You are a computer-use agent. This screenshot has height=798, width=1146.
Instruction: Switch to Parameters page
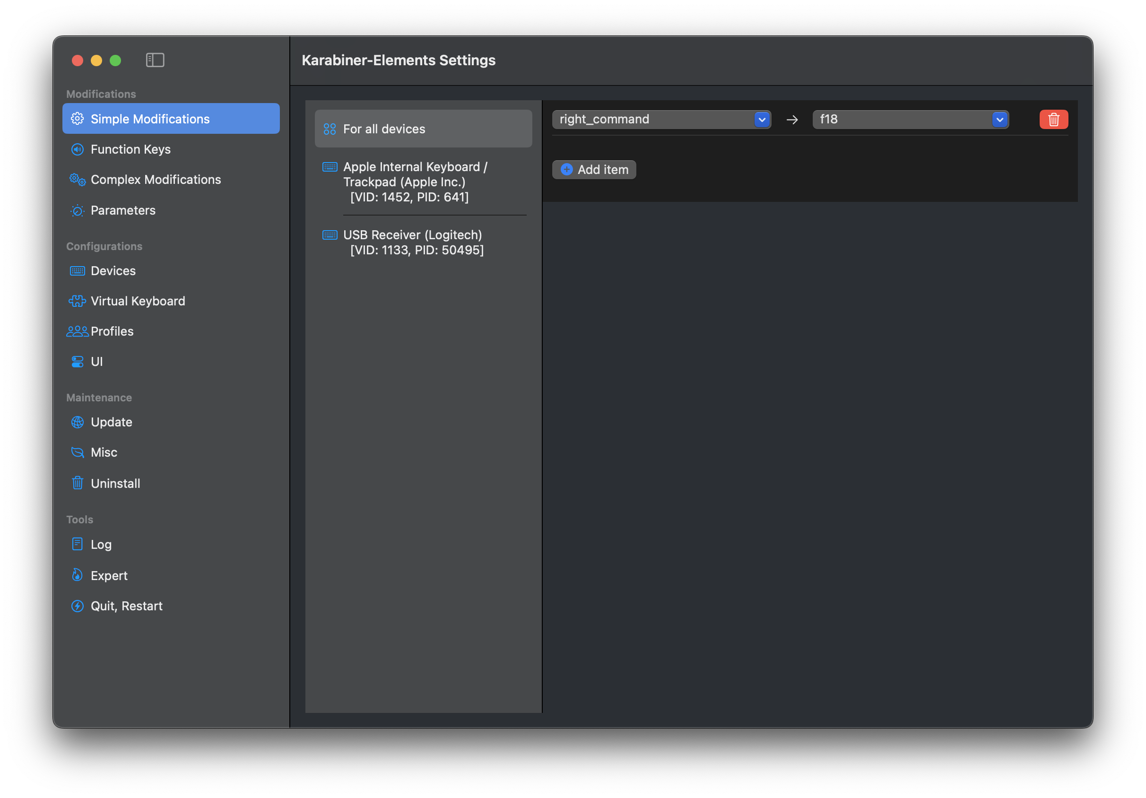click(171, 210)
